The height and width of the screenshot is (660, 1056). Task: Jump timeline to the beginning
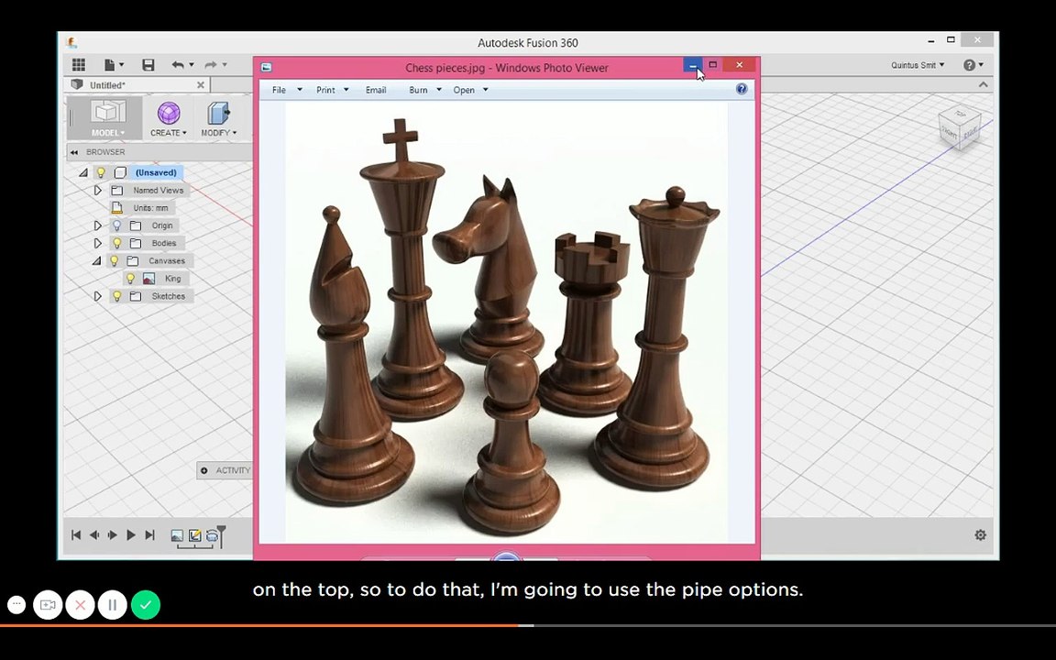coord(76,534)
